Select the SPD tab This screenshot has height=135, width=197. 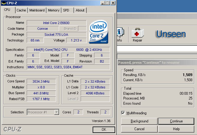tap(67, 10)
